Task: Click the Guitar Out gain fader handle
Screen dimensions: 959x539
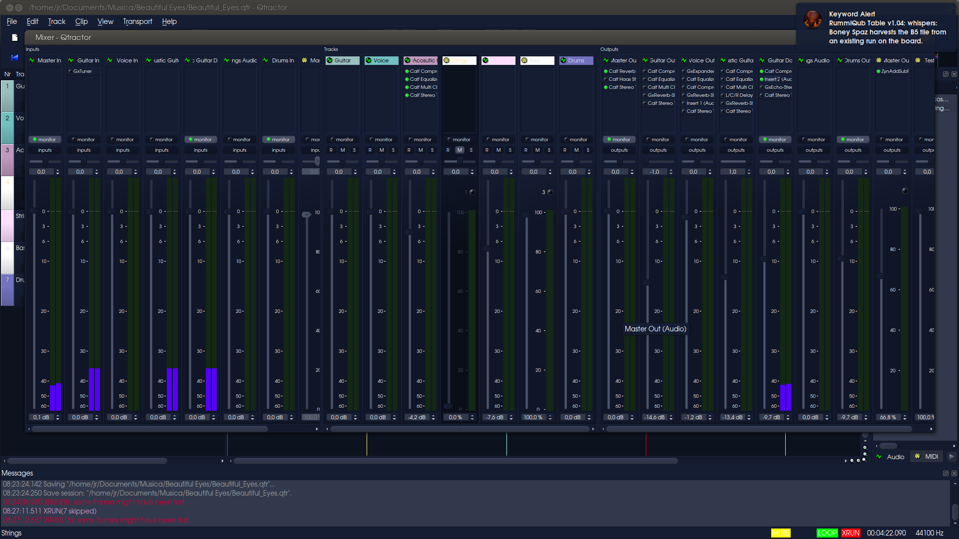Action: (647, 282)
